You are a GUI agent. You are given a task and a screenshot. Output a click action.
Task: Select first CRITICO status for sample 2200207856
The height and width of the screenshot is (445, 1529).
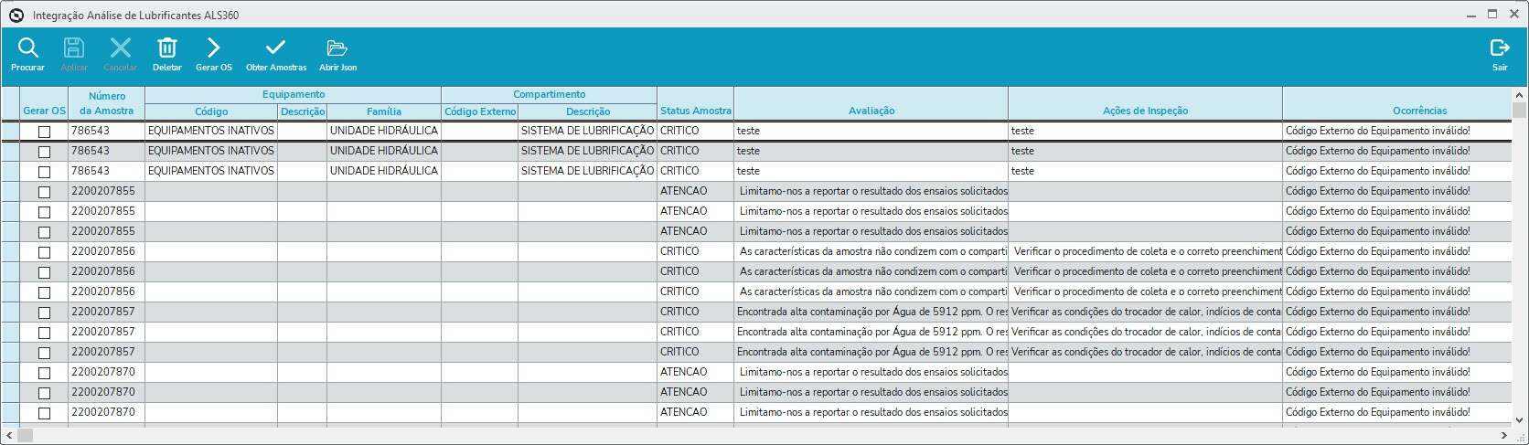pos(696,251)
